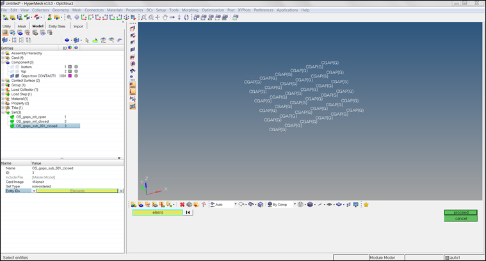Expand the Load Collector (1) node
The width and height of the screenshot is (486, 261).
click(x=3, y=90)
